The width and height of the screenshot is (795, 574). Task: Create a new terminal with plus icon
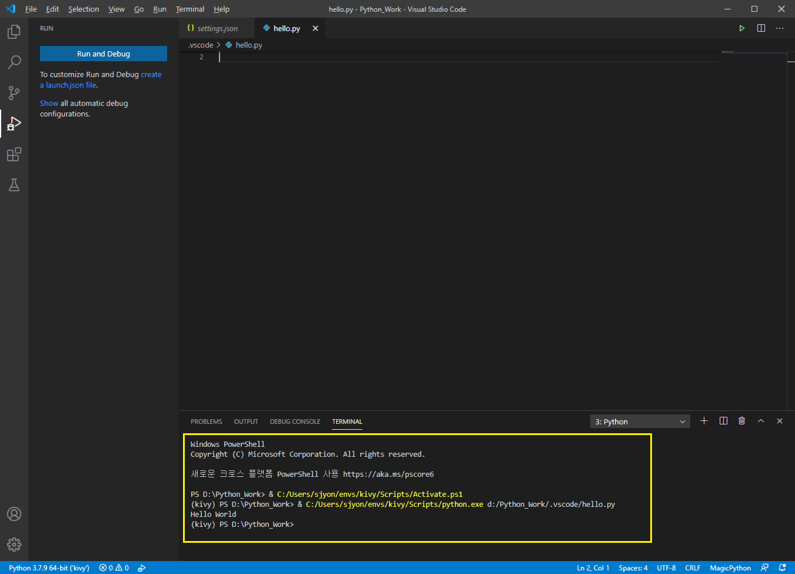coord(704,421)
